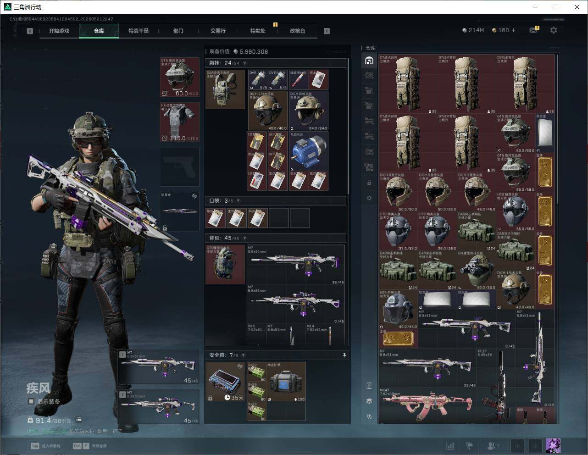
Task: Click the swap arrows on the safe box
Action: pyautogui.click(x=239, y=366)
